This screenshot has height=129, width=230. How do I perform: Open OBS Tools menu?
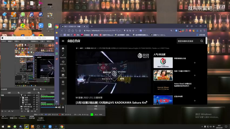pos(42,41)
